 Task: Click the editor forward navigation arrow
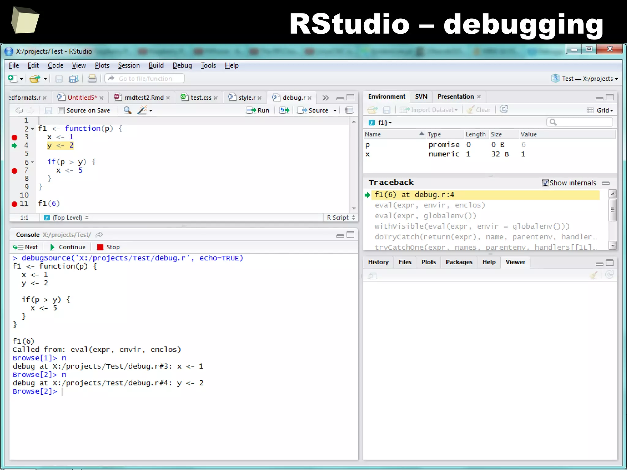click(x=30, y=110)
